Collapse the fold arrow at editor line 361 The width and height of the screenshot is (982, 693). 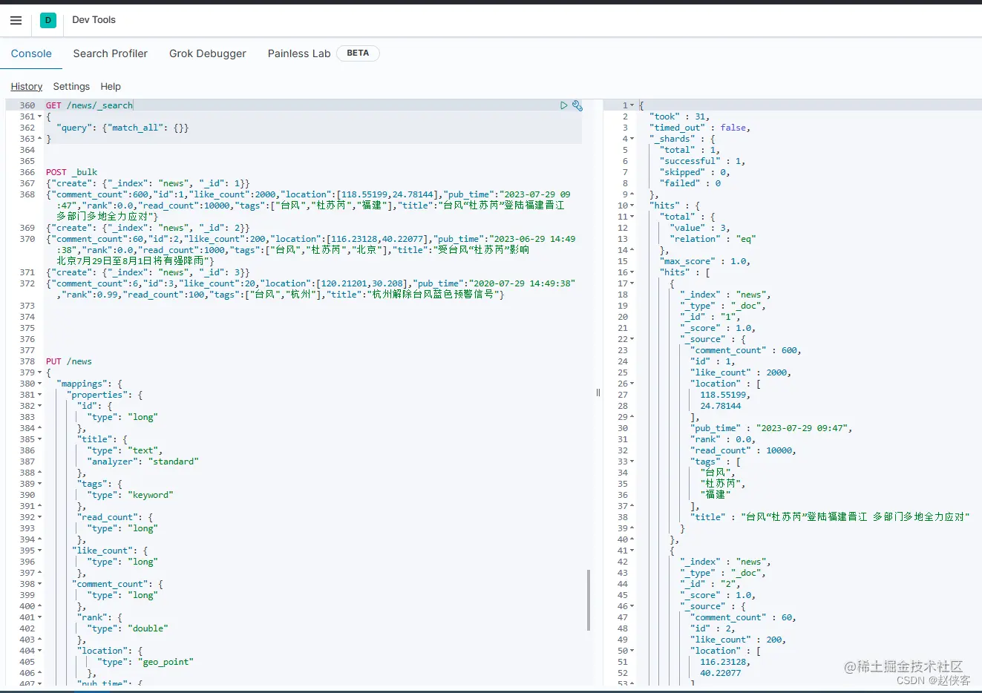coord(40,116)
